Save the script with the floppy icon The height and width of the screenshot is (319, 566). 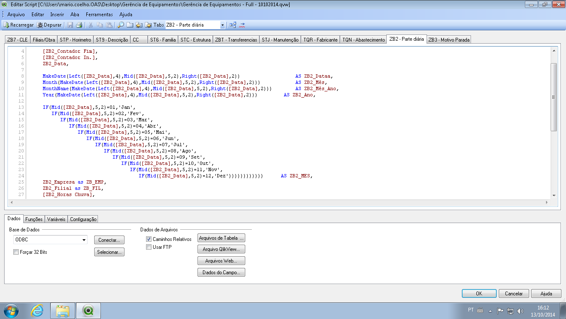(x=70, y=25)
